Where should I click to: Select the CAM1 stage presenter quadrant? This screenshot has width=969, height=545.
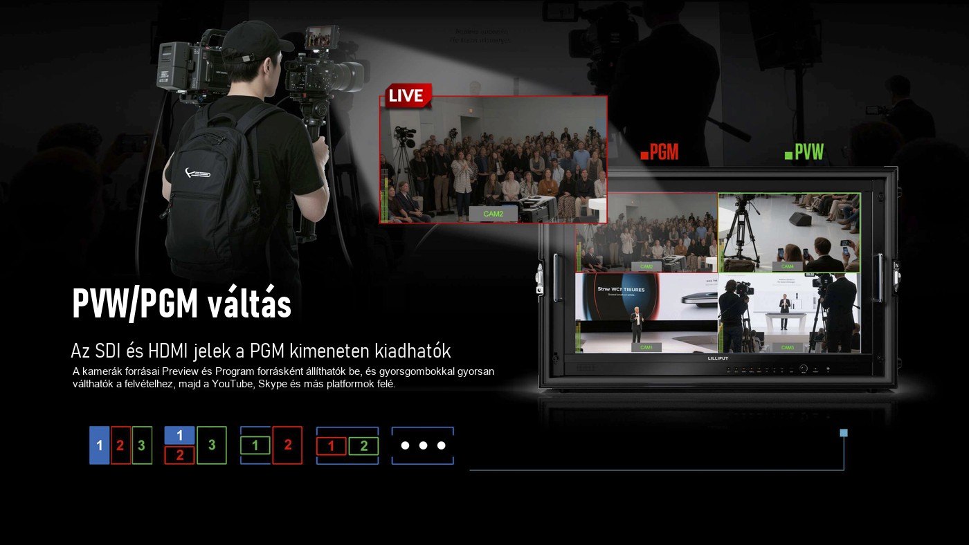point(646,313)
